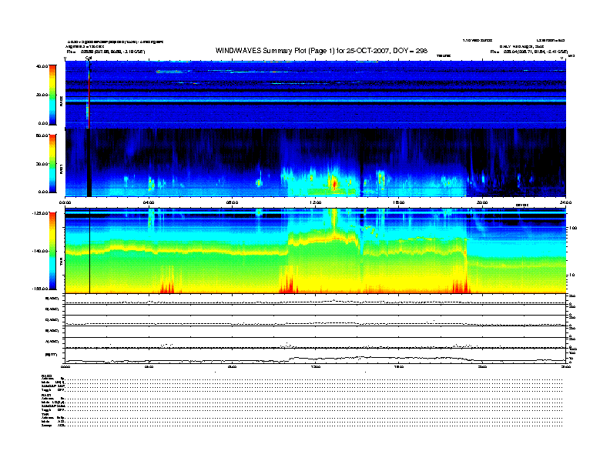The image size is (610, 471).
Task: Click the RAD1 intensity color bar
Action: [x=52, y=164]
